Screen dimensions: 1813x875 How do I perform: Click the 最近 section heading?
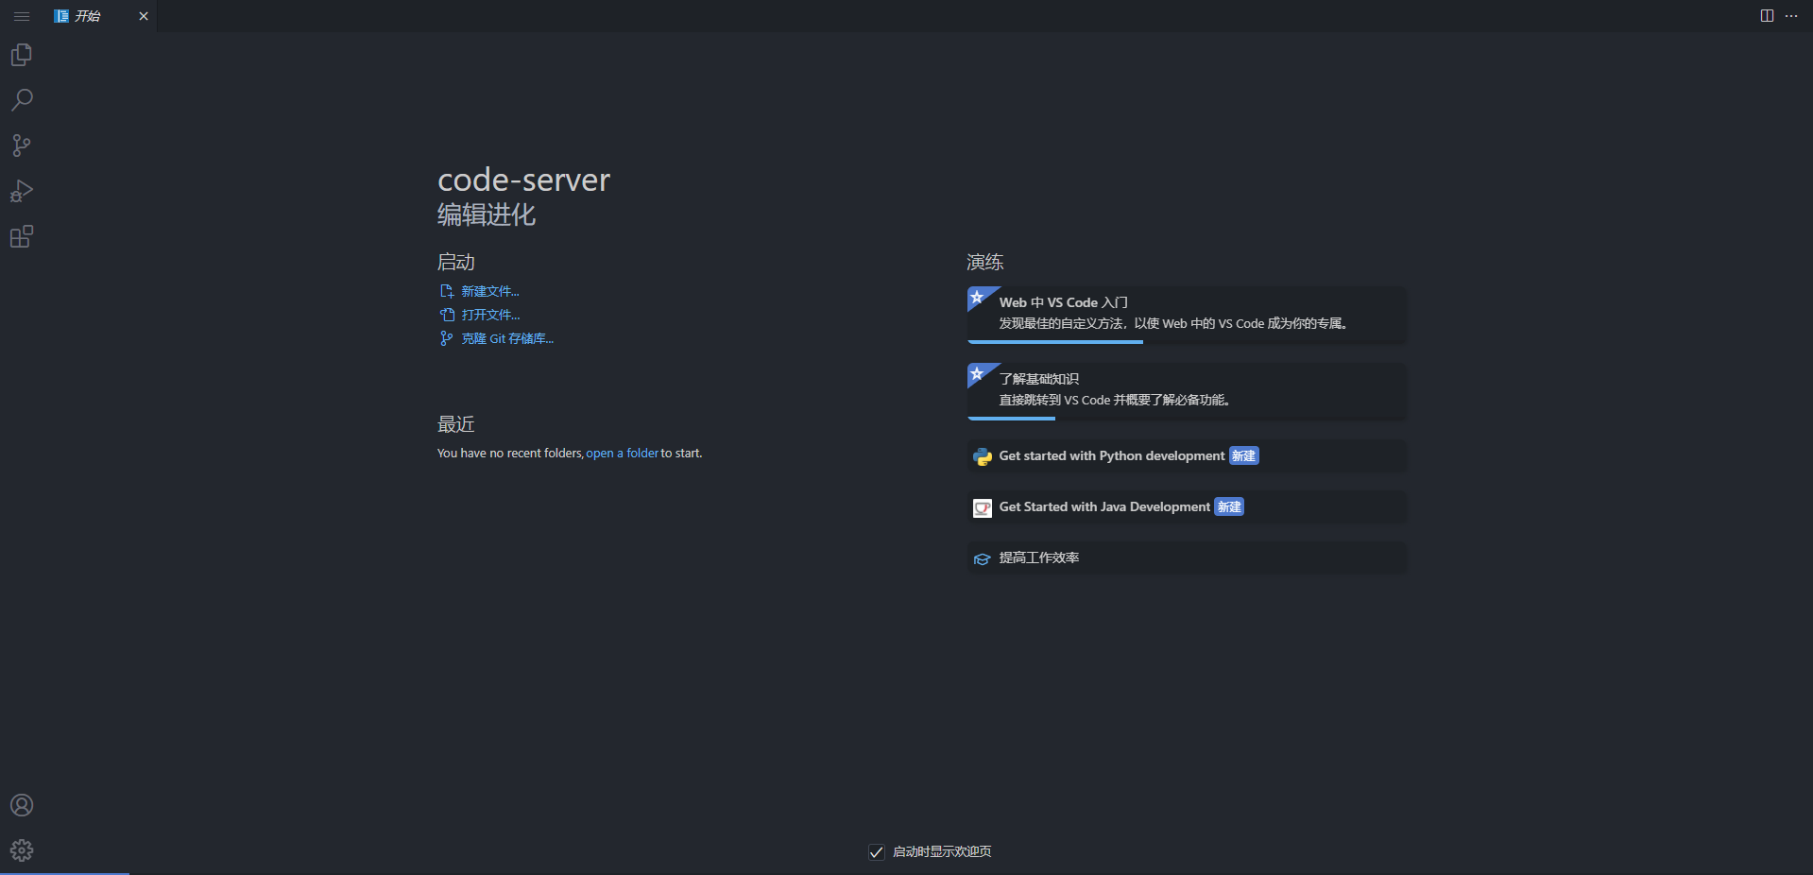(x=456, y=424)
